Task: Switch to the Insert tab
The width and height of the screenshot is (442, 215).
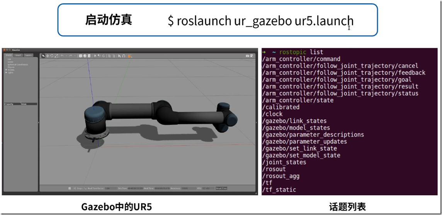Action: pos(18,55)
